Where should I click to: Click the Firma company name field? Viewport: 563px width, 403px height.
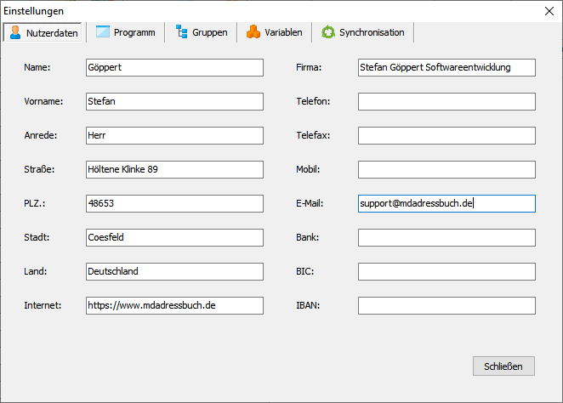[x=446, y=67]
